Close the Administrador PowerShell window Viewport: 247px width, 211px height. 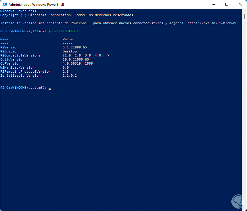[240, 5]
